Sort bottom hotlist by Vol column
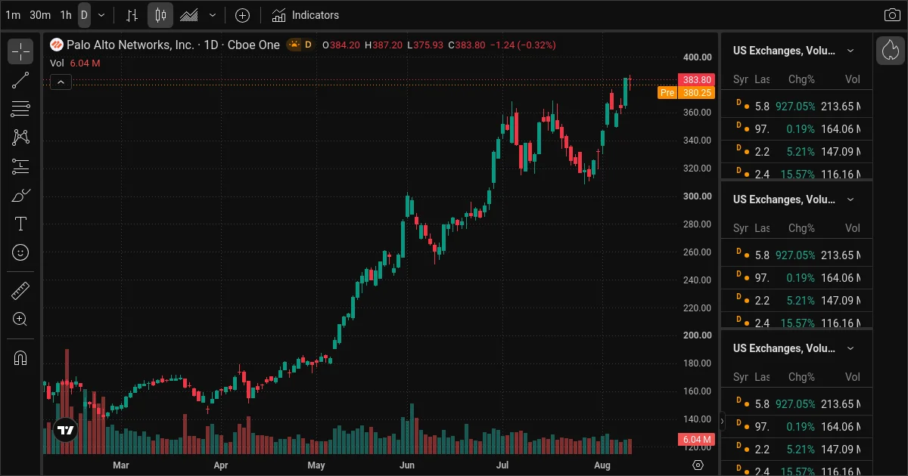Screen dimensions: 908x476 click(x=853, y=377)
